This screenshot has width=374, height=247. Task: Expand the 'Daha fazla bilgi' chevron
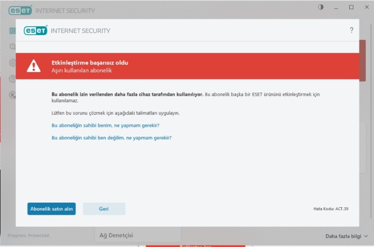[x=366, y=236]
